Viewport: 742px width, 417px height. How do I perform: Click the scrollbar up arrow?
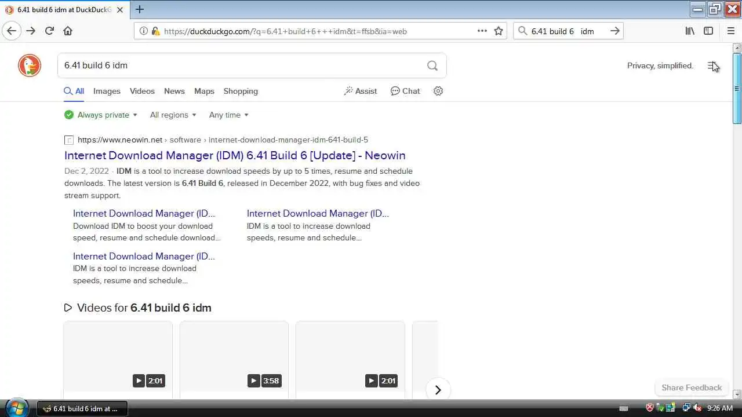(x=737, y=47)
